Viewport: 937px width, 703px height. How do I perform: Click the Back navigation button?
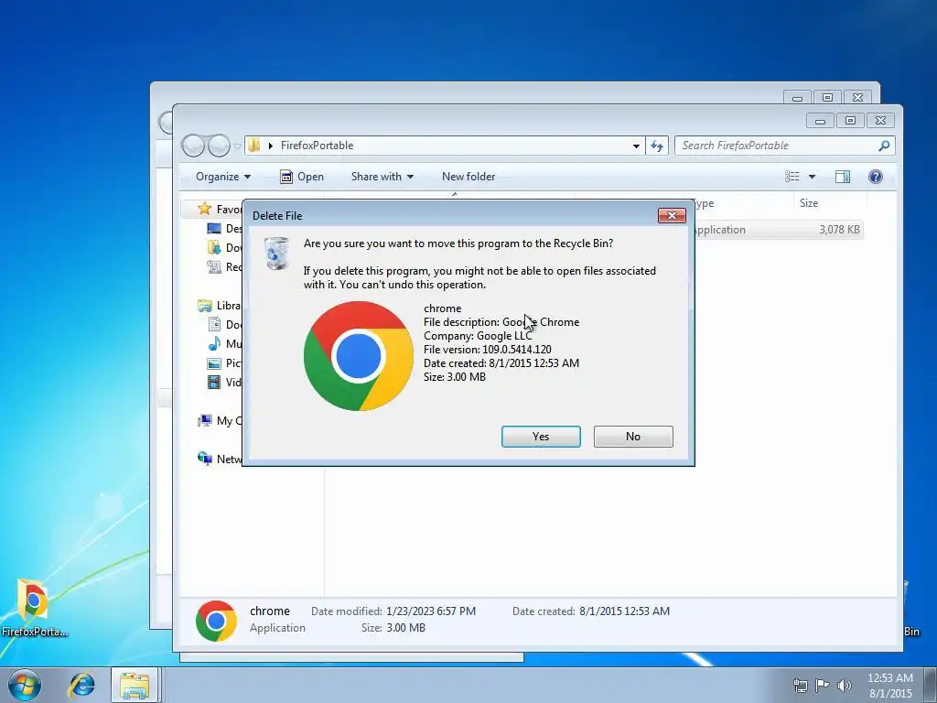(x=193, y=146)
